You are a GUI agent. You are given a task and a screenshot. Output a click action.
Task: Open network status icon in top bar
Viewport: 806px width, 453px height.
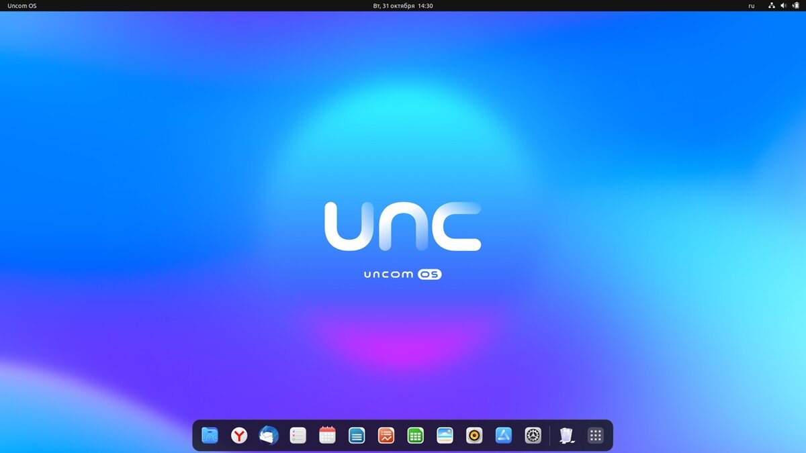(x=772, y=5)
